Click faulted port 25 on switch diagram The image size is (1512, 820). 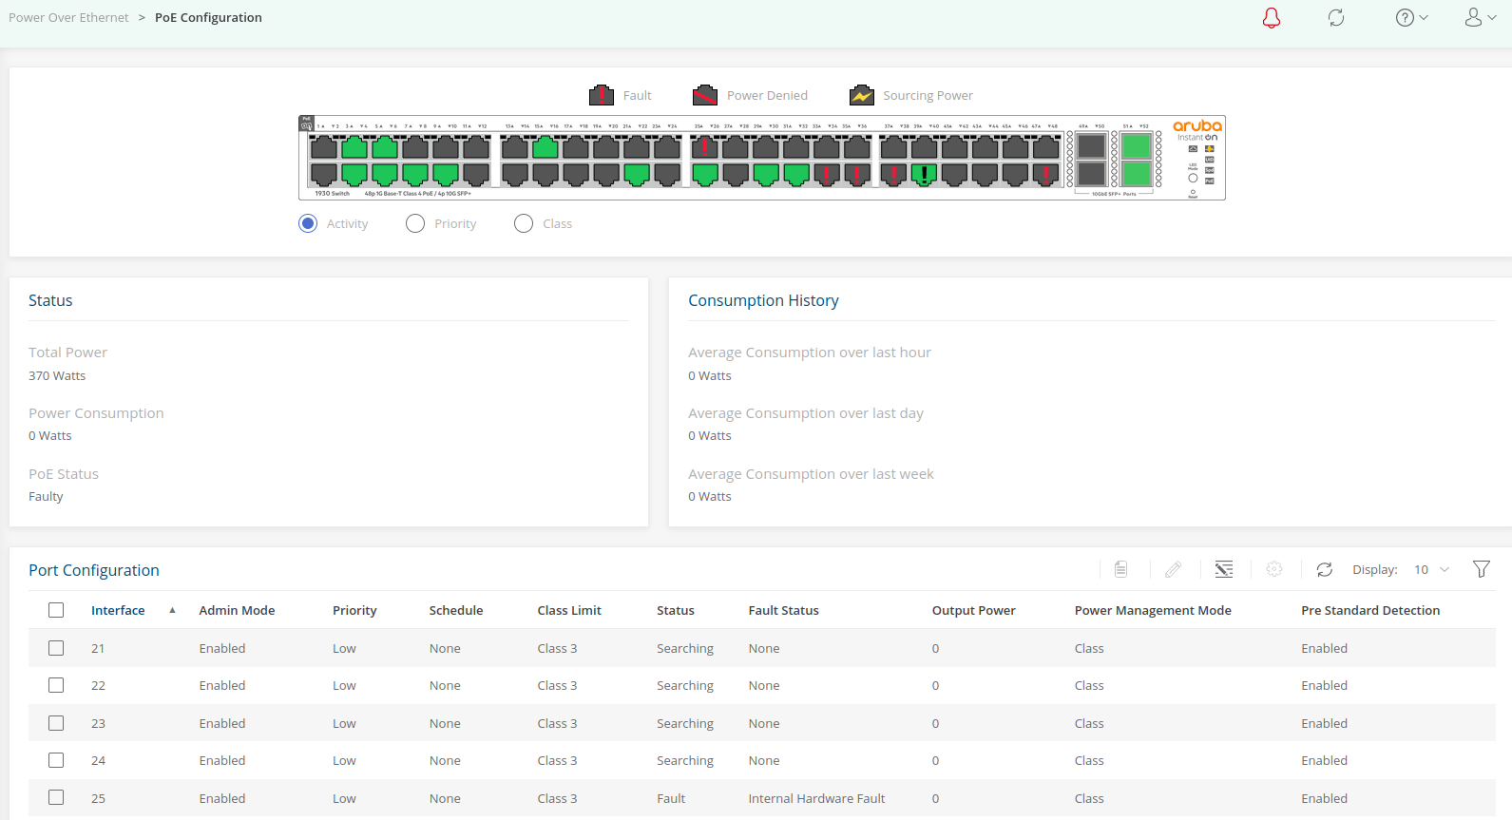pos(704,147)
